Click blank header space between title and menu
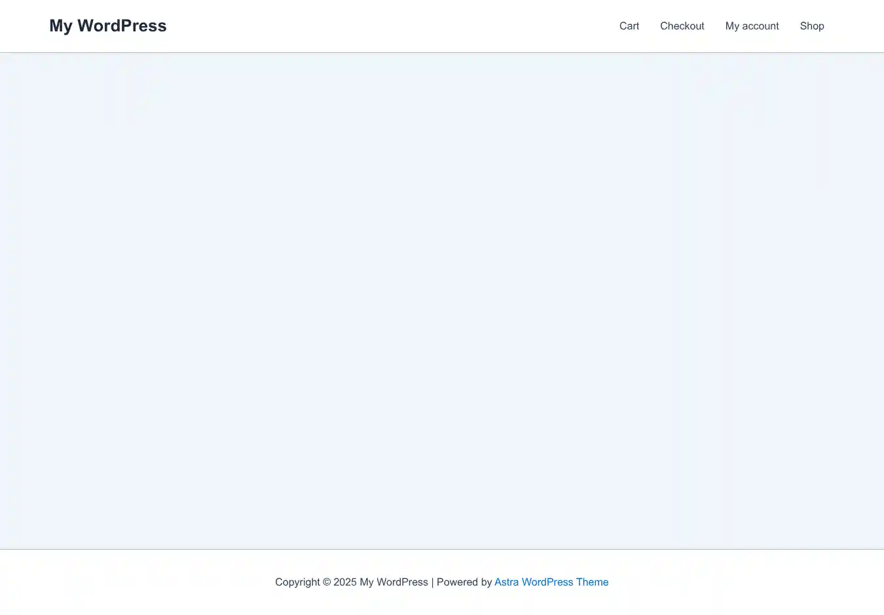This screenshot has height=615, width=884. point(393,26)
